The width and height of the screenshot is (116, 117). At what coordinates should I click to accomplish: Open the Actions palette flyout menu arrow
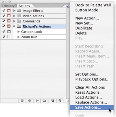(x=68, y=6)
